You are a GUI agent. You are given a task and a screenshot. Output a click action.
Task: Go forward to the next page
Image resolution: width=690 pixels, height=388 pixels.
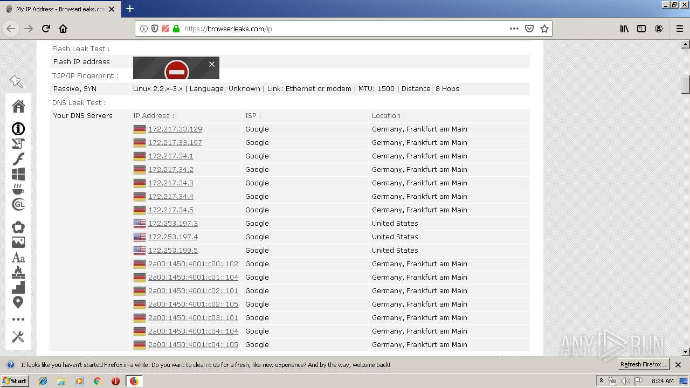click(x=29, y=29)
